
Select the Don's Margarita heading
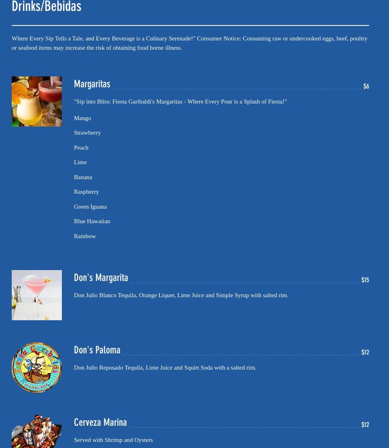click(101, 278)
